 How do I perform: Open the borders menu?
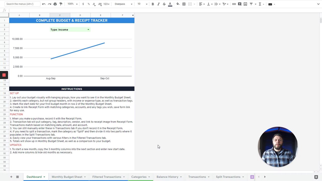[184, 4]
